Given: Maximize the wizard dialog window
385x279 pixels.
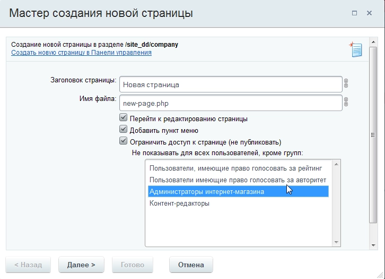Looking at the screenshot, I should (354, 13).
